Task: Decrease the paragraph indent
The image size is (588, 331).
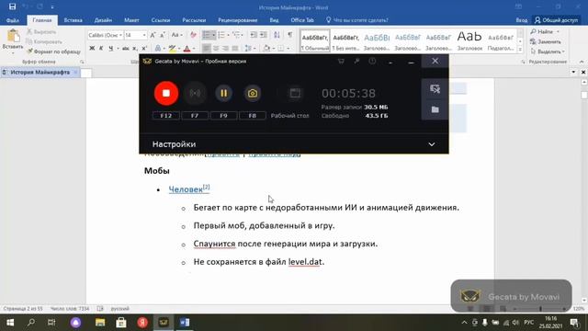Action: pos(254,35)
